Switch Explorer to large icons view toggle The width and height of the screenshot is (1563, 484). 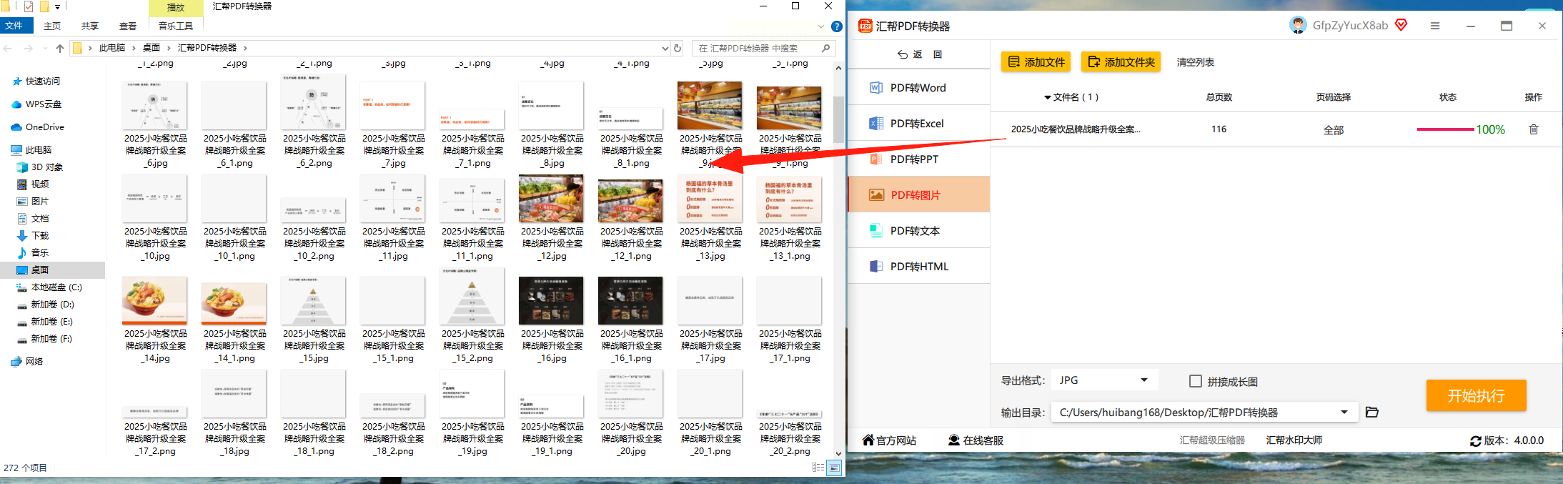pyautogui.click(x=834, y=468)
